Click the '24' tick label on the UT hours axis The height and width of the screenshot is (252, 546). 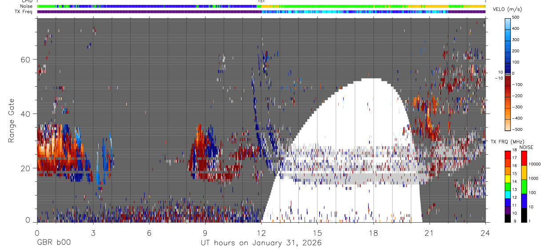pos(485,233)
